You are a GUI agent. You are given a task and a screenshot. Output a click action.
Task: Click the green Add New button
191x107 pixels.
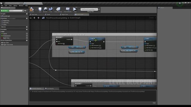[5, 11]
